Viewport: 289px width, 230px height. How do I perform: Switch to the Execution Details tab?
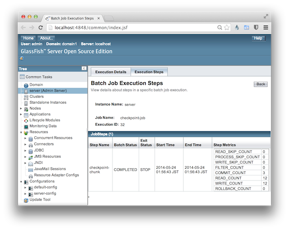click(x=111, y=72)
